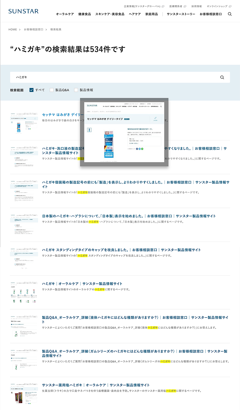Click thumbnail of 液体ハミガキ Q&A result
240x410 pixels.
point(24,326)
